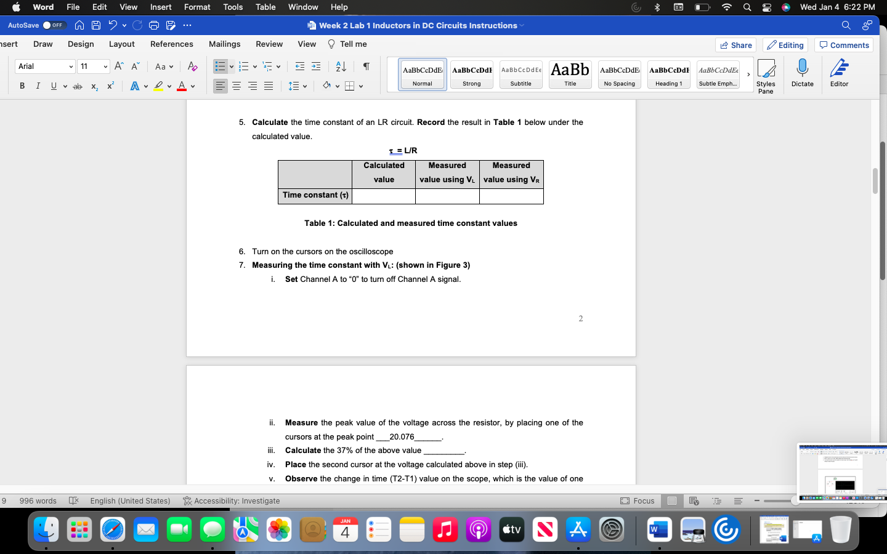Select the Bold formatting icon
Image resolution: width=887 pixels, height=554 pixels.
[22, 86]
